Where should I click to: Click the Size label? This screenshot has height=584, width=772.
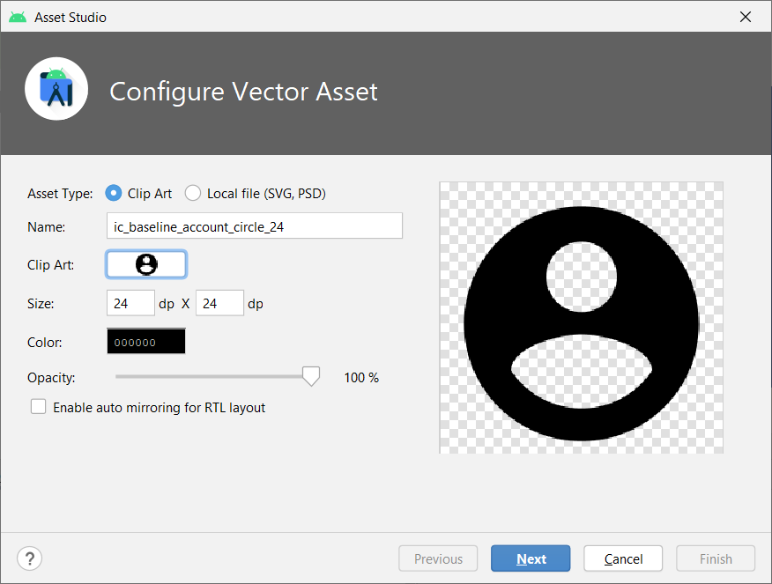tap(41, 304)
